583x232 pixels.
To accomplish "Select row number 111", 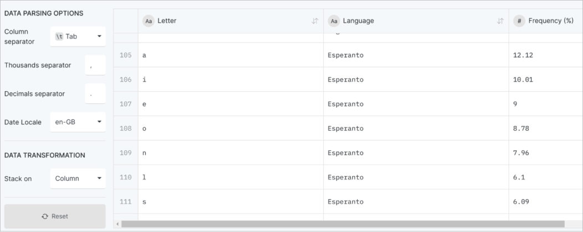I will tap(126, 202).
